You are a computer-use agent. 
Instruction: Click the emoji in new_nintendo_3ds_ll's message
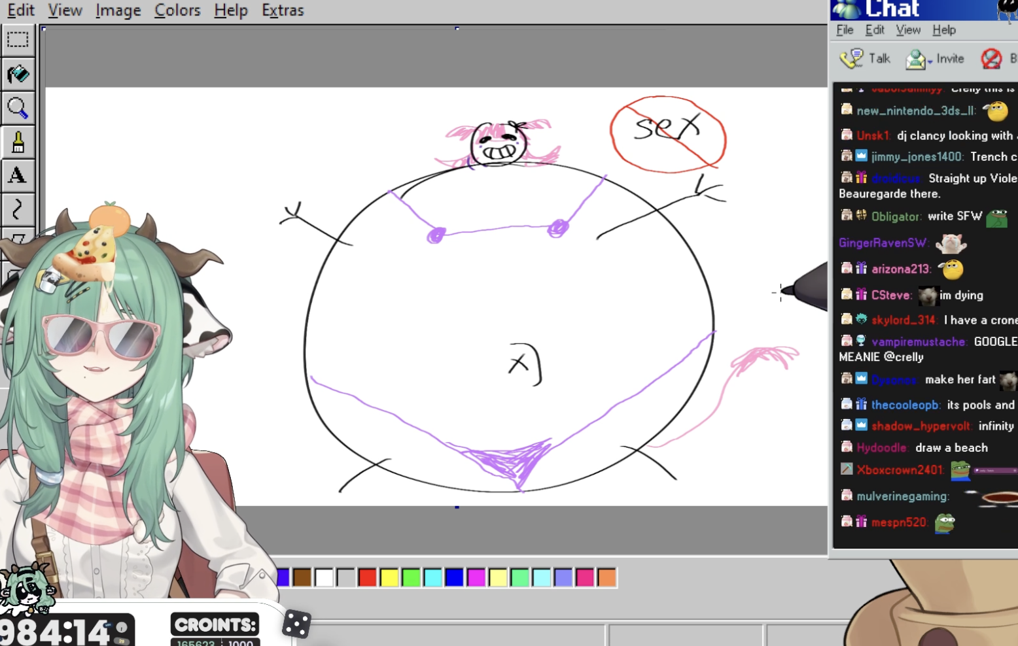[x=996, y=111]
